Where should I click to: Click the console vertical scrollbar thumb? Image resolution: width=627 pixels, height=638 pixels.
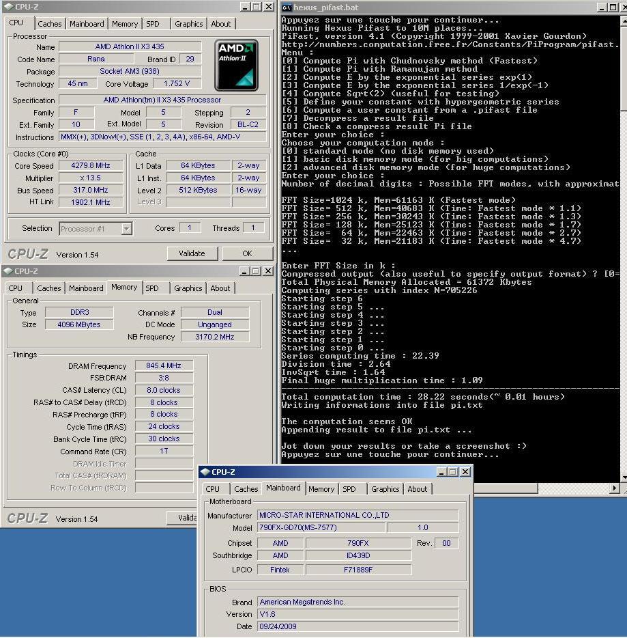[624, 68]
